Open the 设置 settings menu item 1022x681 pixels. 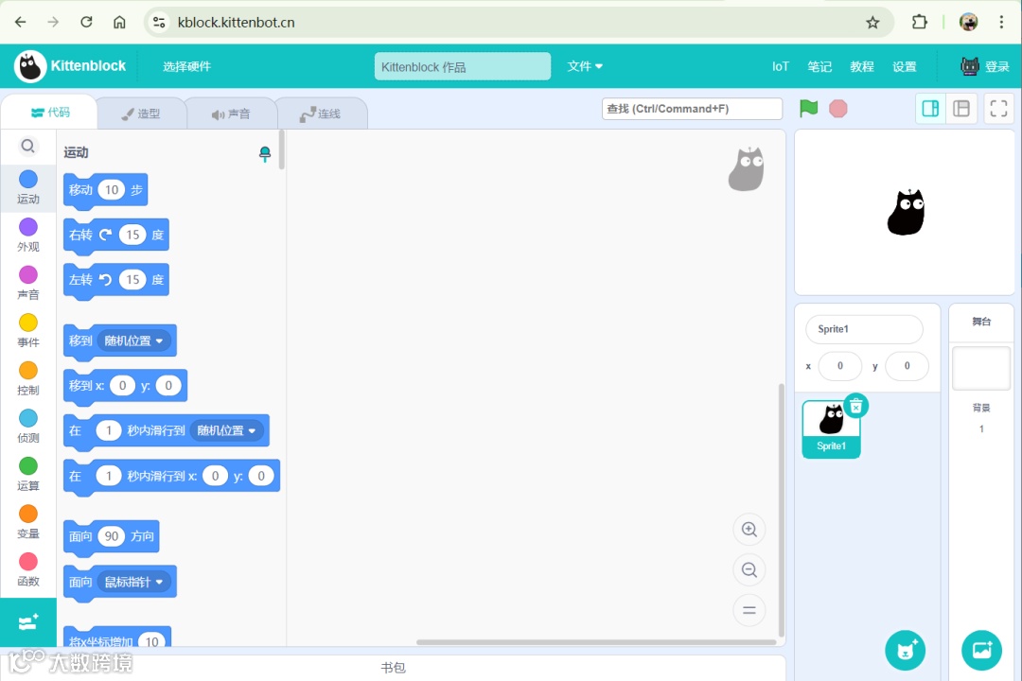coord(904,66)
